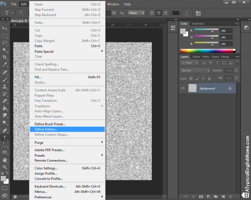
Task: Select the Brush tool
Action: (x=5, y=79)
